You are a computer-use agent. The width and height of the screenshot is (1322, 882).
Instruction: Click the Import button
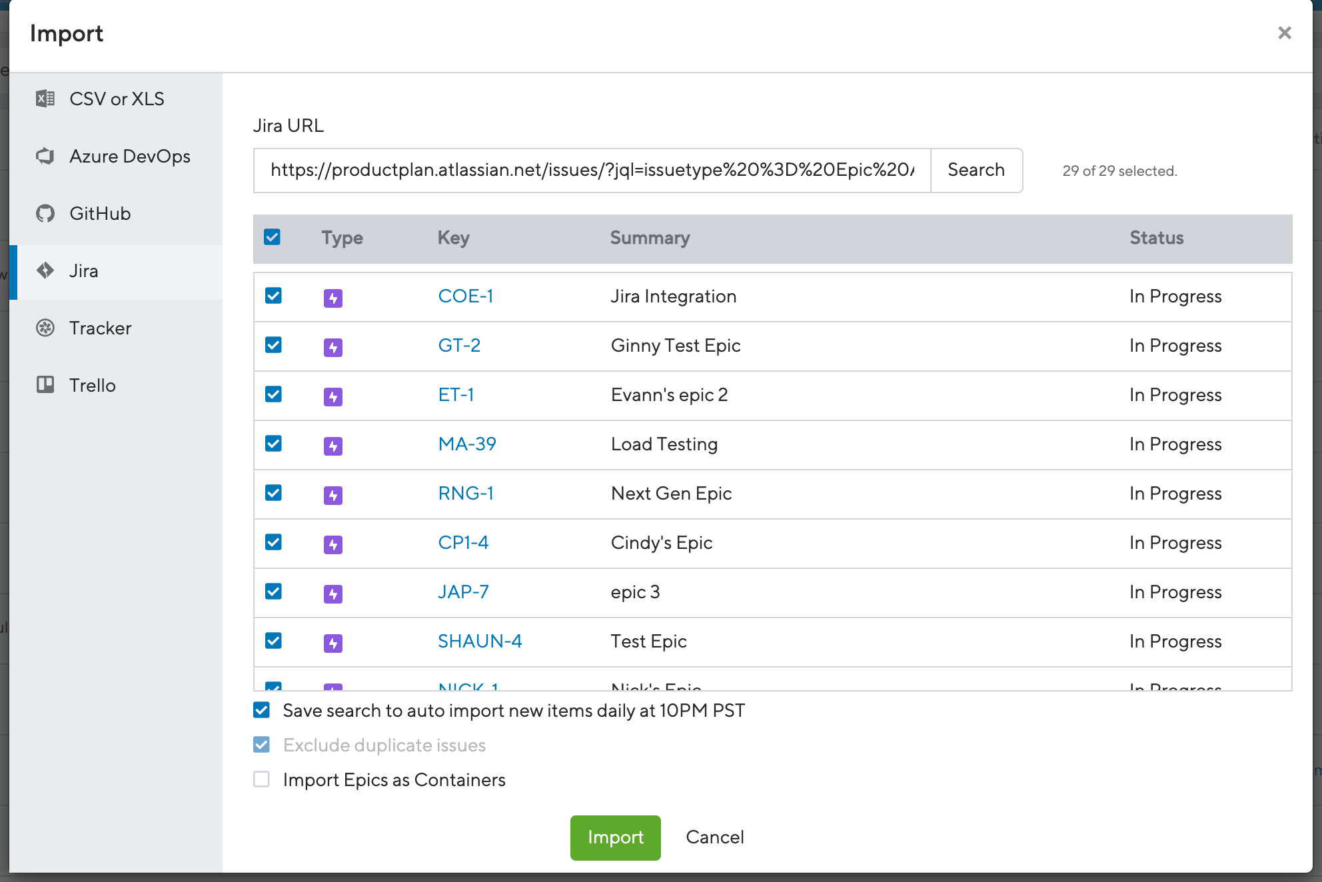(614, 837)
